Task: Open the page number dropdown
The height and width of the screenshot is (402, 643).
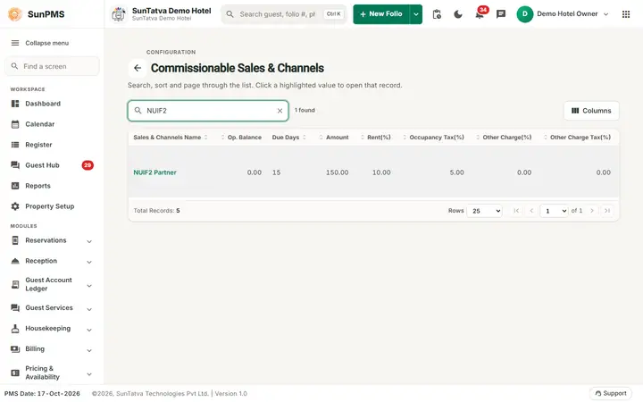Action: point(555,211)
